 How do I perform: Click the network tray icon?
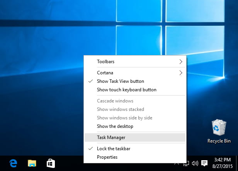(x=186, y=164)
